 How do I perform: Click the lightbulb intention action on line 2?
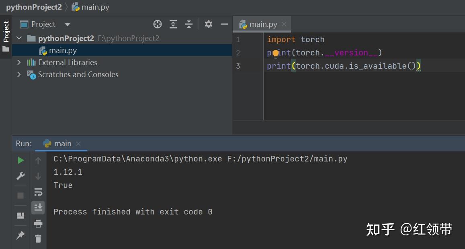tap(275, 53)
